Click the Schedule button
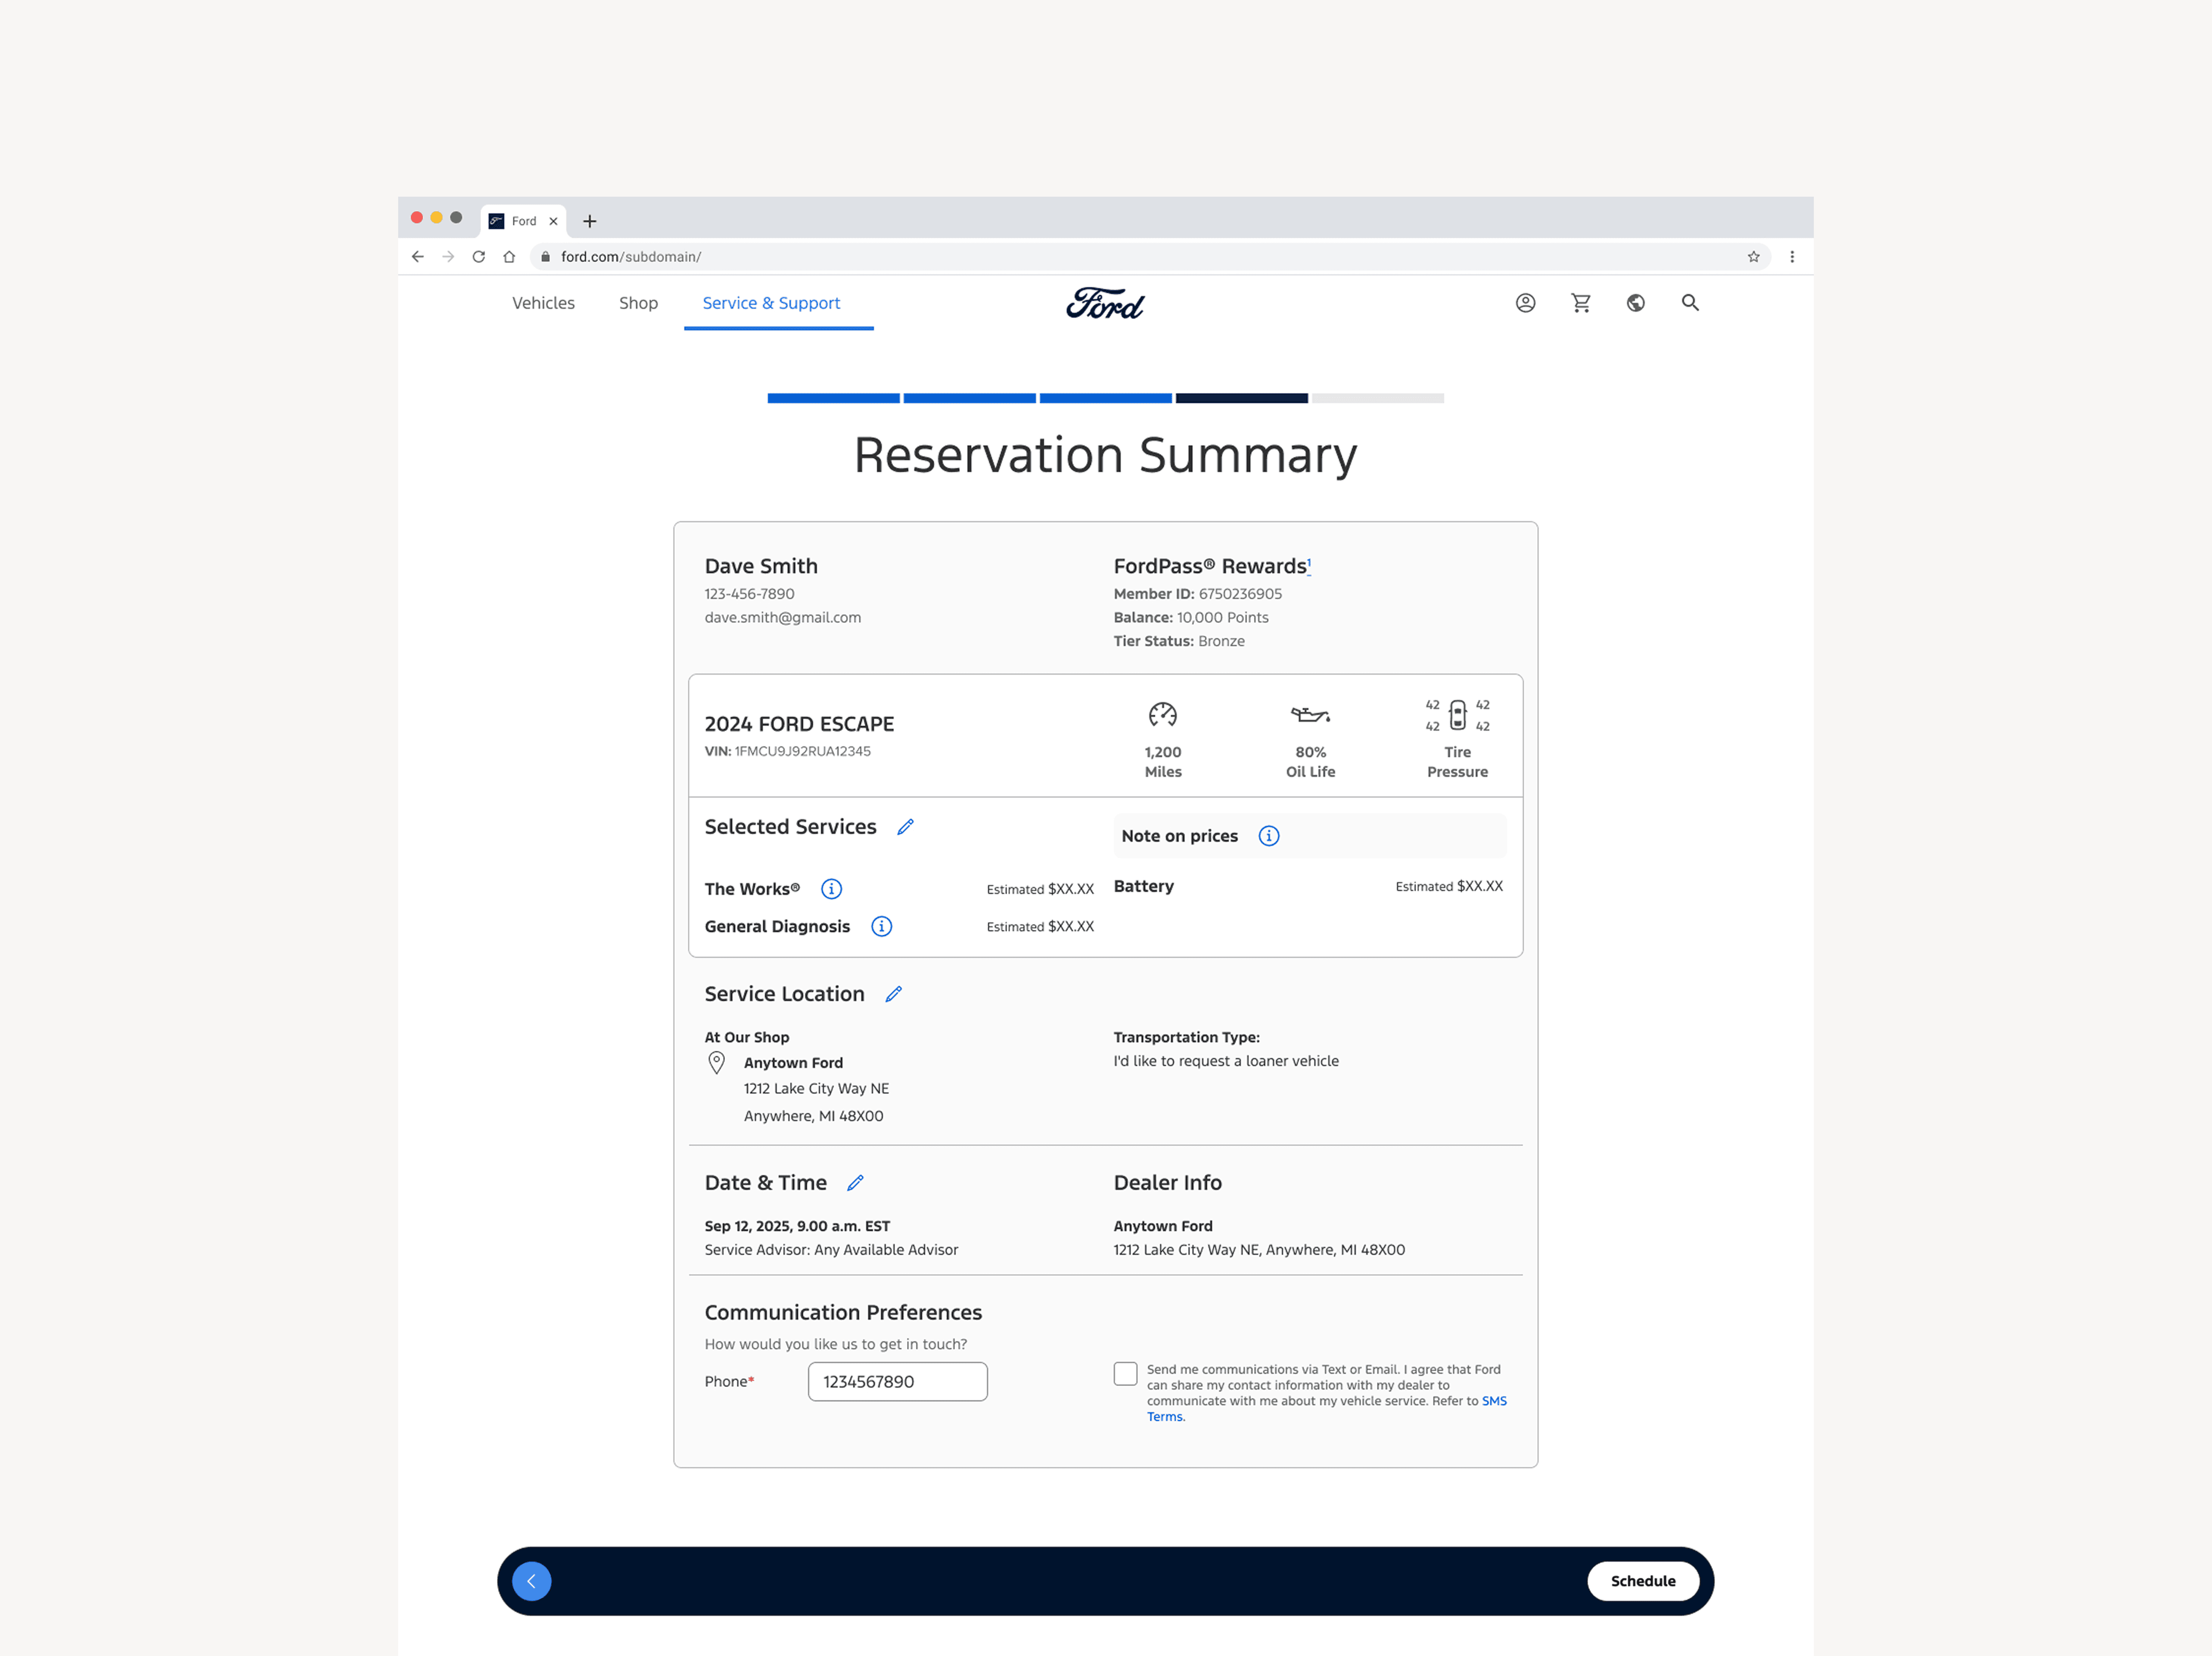The image size is (2212, 1656). 1643,1581
